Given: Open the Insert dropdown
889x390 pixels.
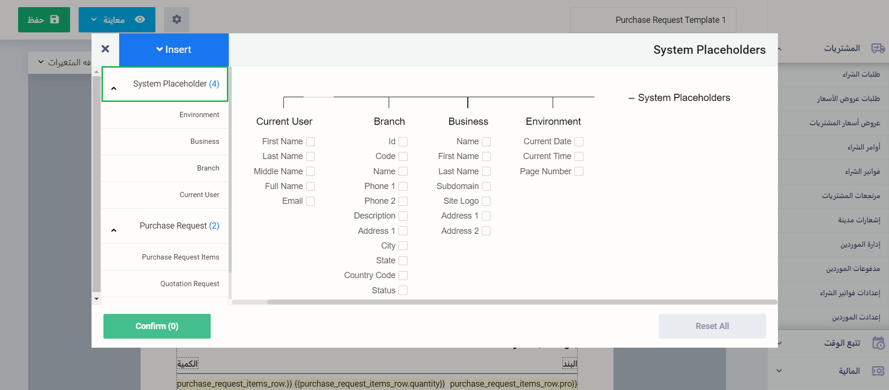Looking at the screenshot, I should [174, 50].
